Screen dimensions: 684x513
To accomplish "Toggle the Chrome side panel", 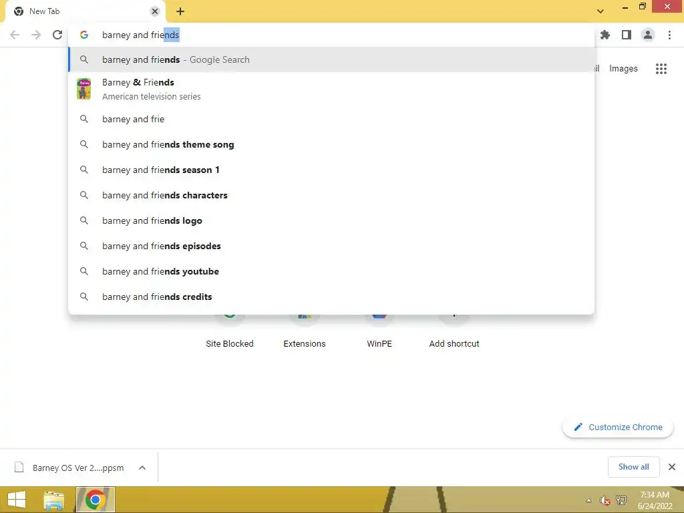I will coord(627,35).
